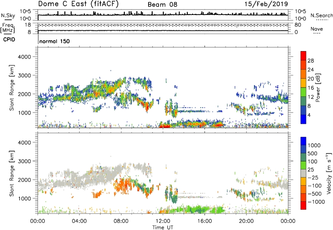Image resolution: width=333 pixels, height=230 pixels.
Task: Click the "Power [dB]" color bar title
Action: pyautogui.click(x=318, y=88)
